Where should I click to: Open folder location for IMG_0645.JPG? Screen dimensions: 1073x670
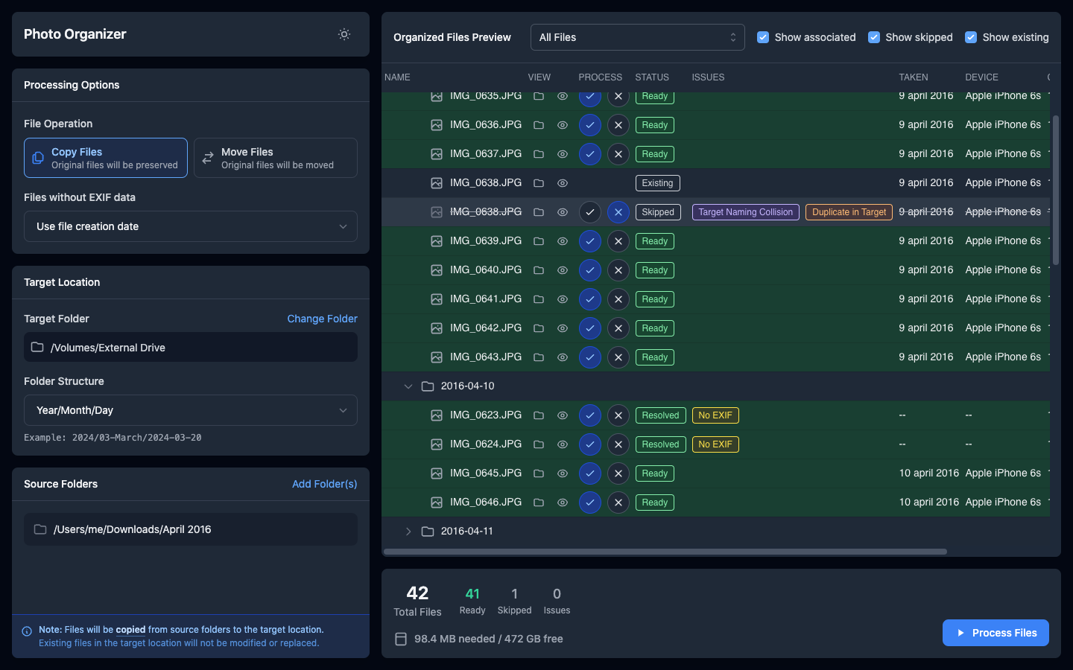pos(539,473)
